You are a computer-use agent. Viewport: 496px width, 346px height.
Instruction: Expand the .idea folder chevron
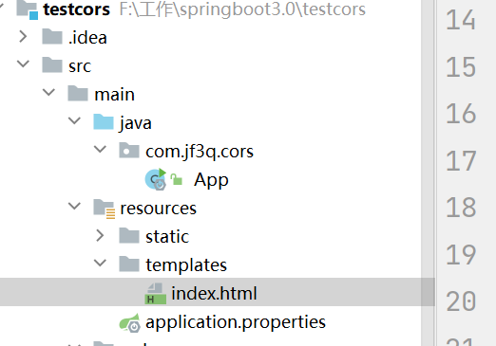click(x=23, y=37)
